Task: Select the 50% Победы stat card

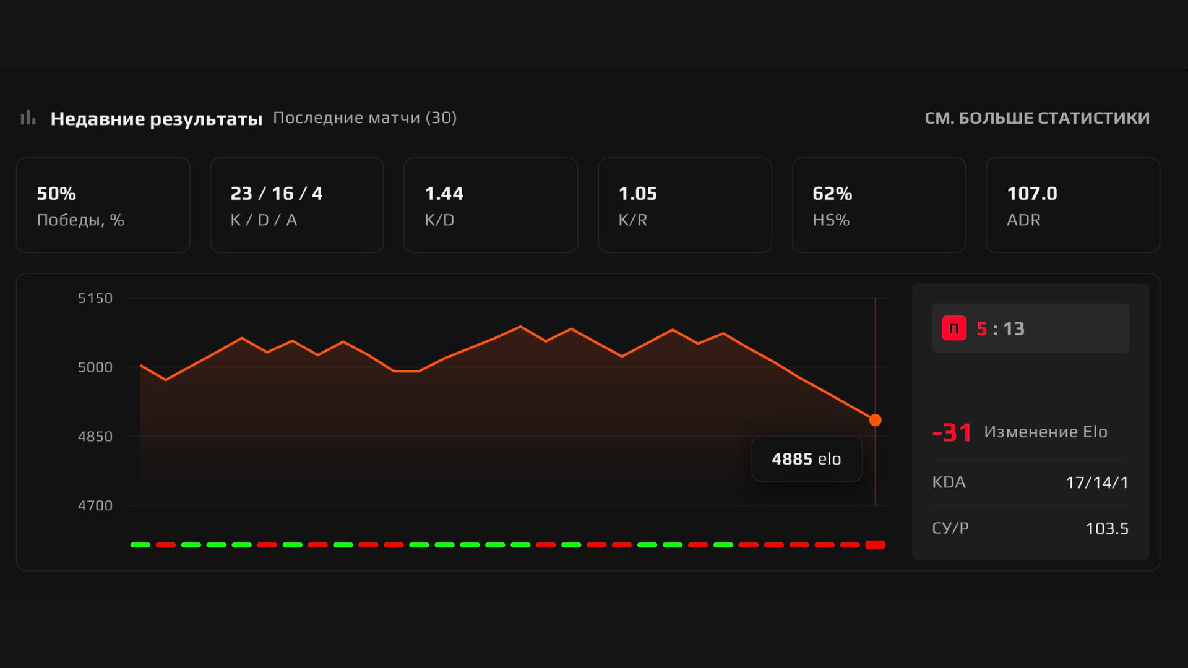Action: (x=103, y=205)
